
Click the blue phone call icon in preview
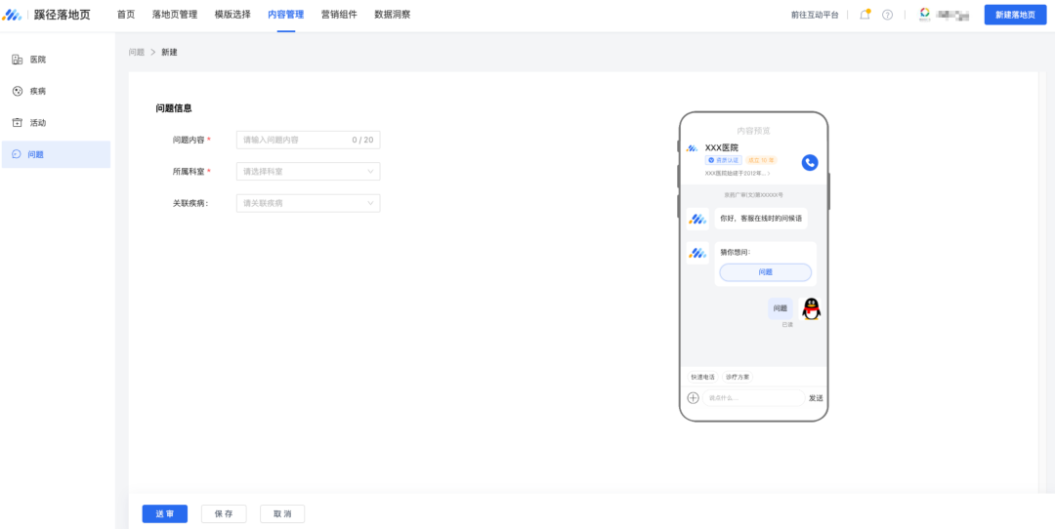tap(809, 162)
